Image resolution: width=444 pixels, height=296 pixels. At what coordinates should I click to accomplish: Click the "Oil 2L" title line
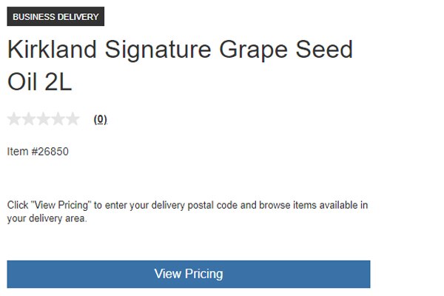click(x=40, y=82)
